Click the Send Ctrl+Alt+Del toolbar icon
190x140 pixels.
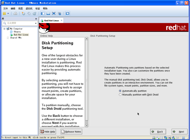pyautogui.click(x=15, y=13)
